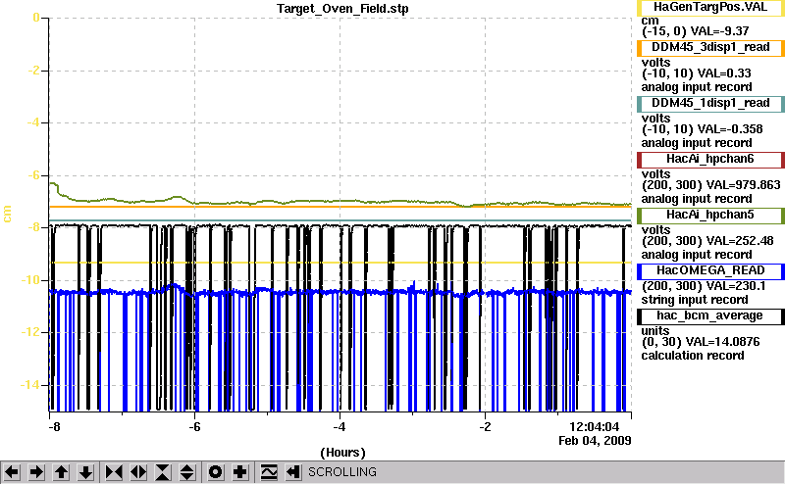Click the horizontal zoom-out (diamond arrows) icon
785x484 pixels.
138,472
